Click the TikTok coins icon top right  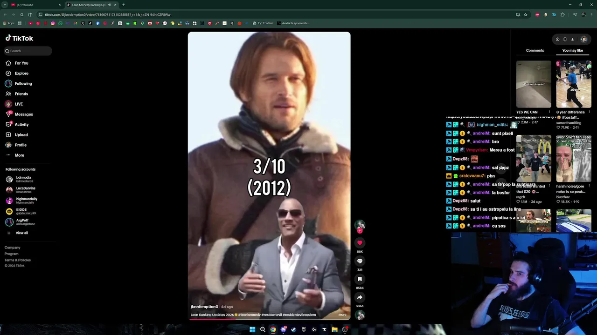pos(557,40)
